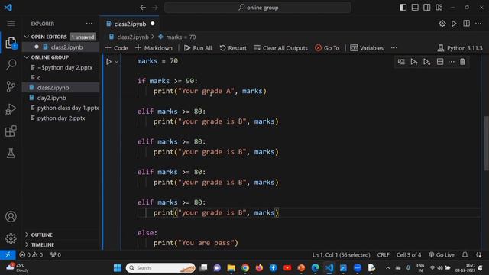This screenshot has width=489, height=275.
Task: Open the Manage gear icon
Action: [x=11, y=238]
